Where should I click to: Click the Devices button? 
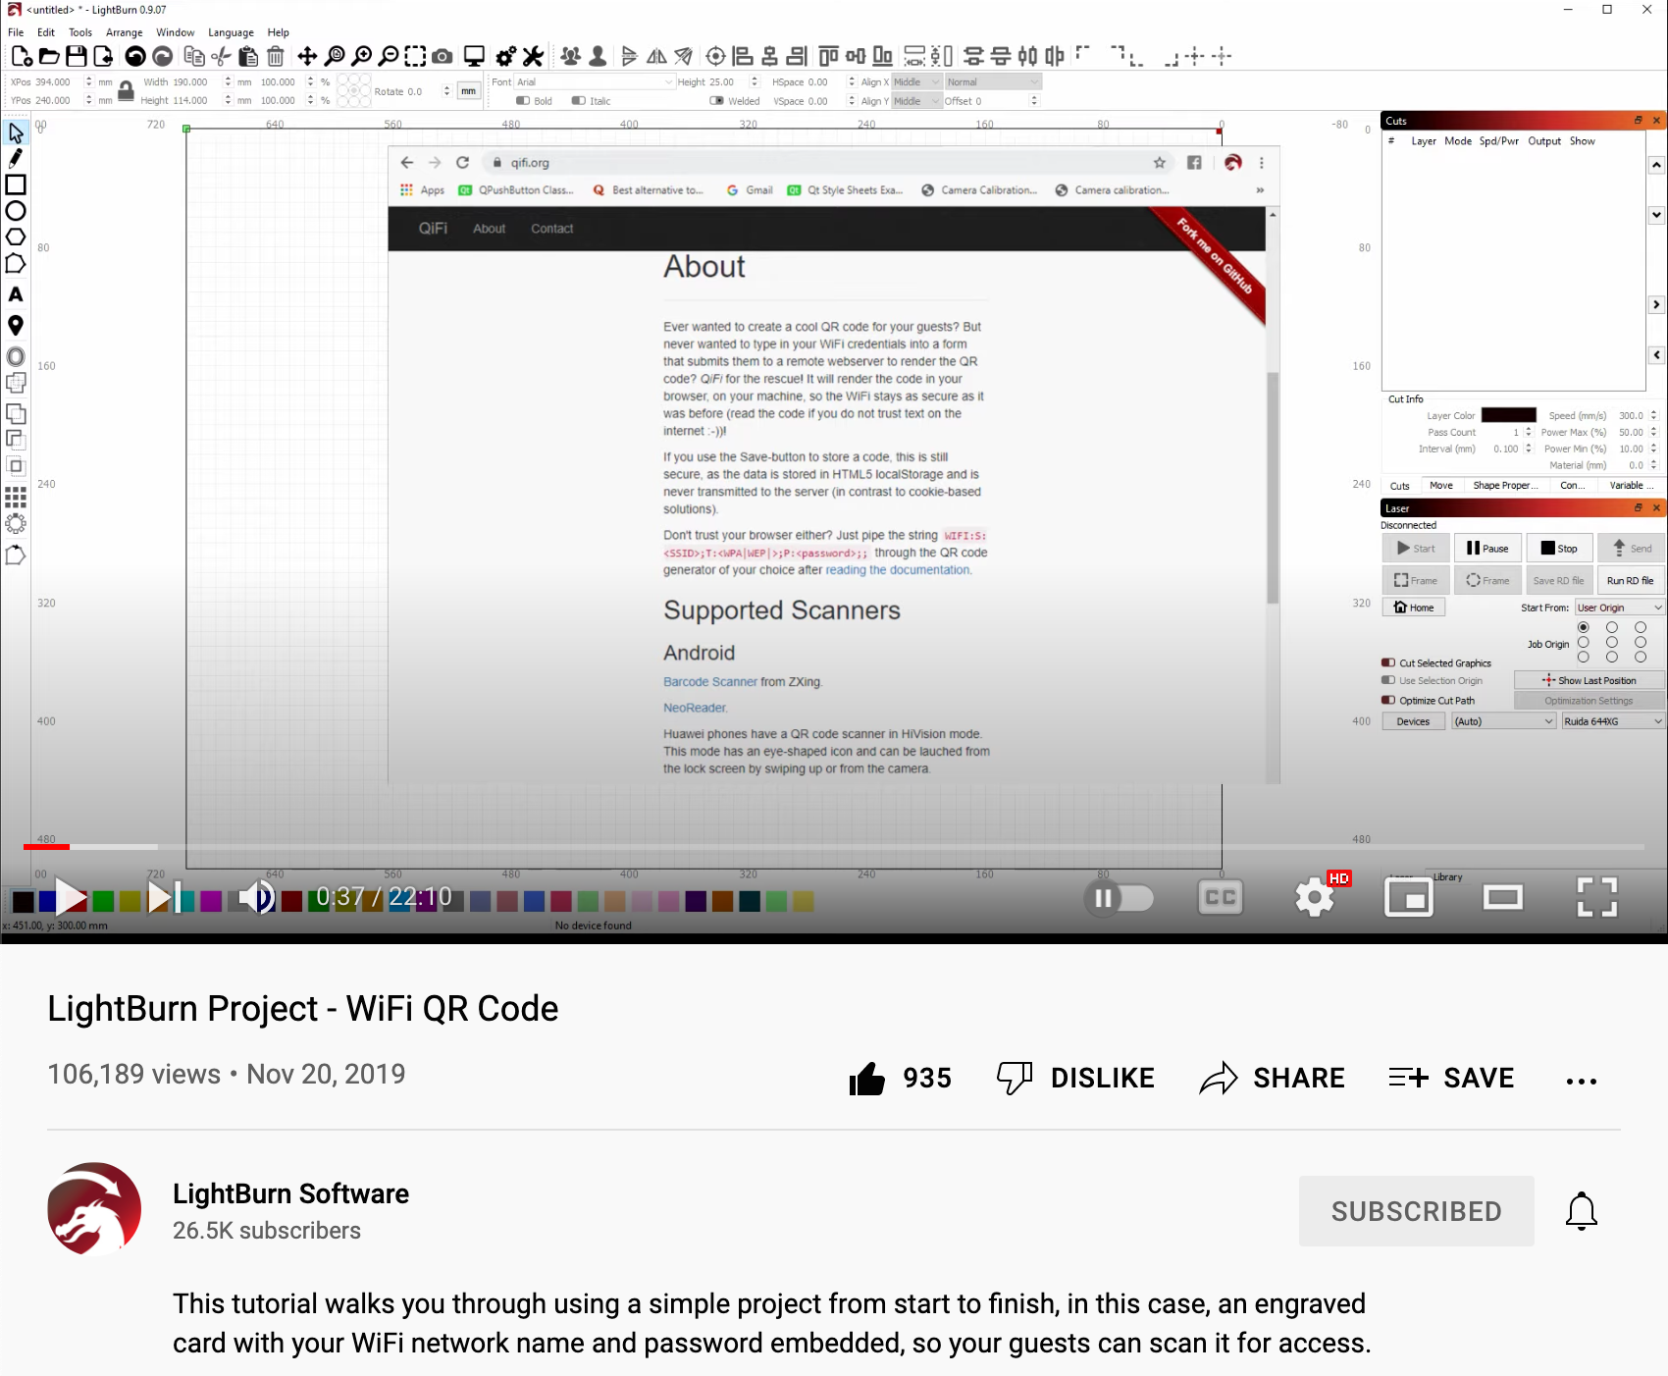point(1413,721)
